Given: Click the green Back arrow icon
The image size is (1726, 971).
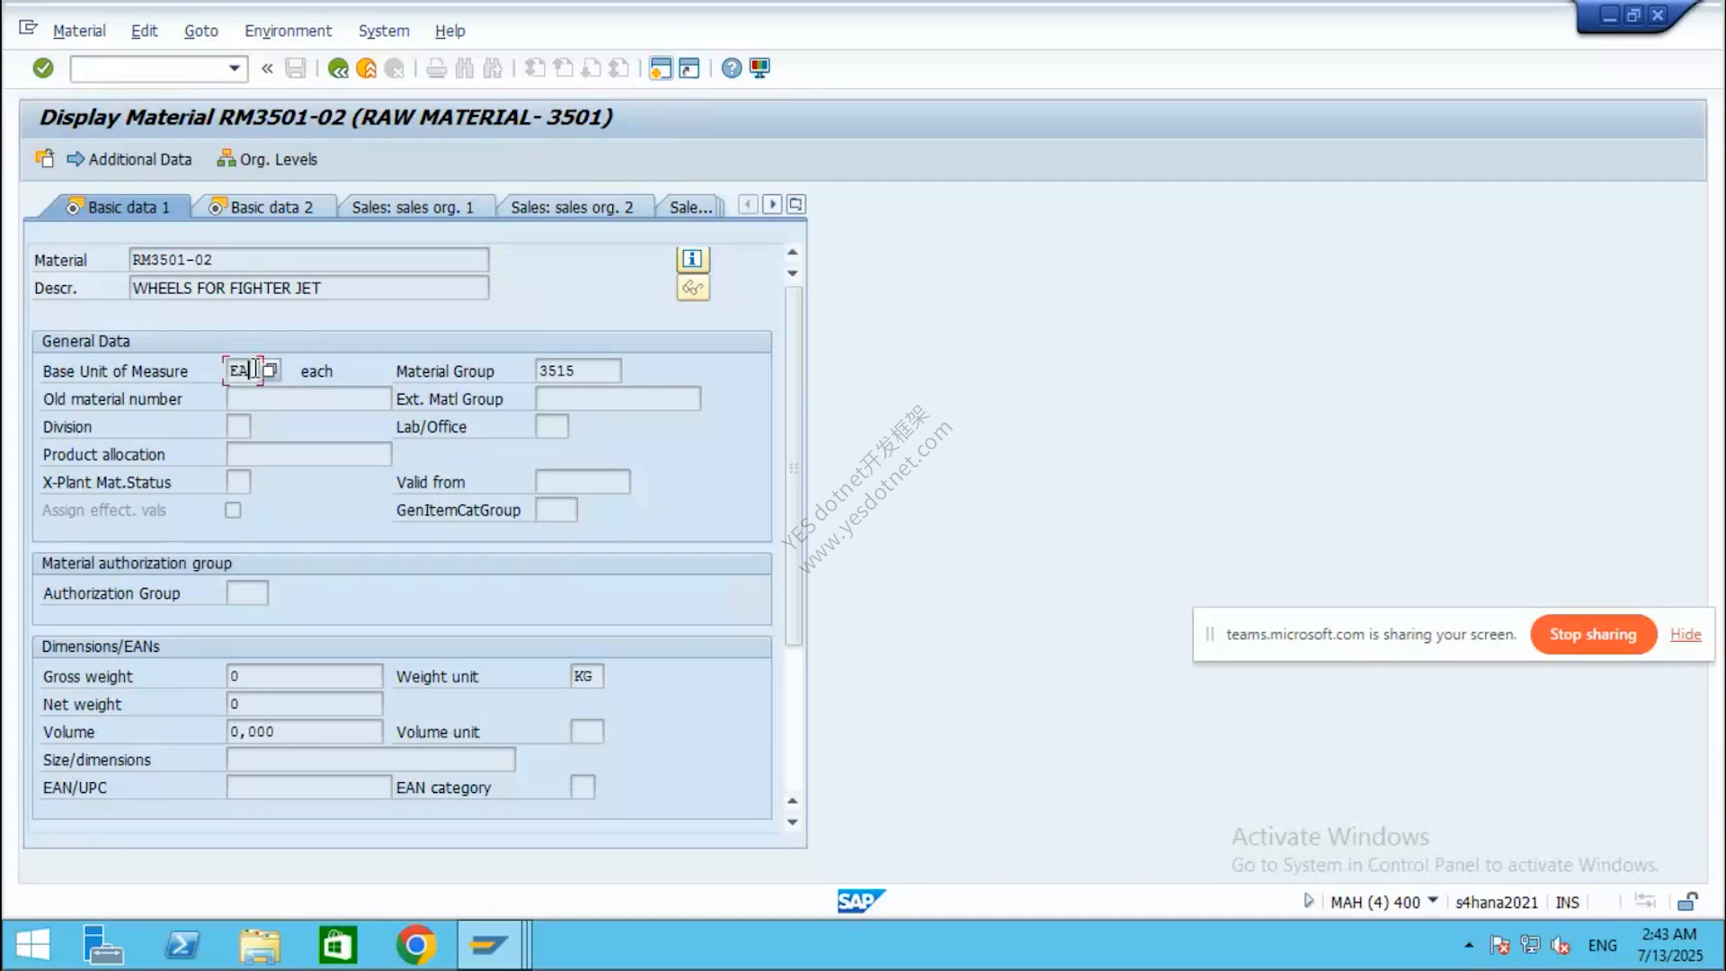Looking at the screenshot, I should [x=338, y=68].
